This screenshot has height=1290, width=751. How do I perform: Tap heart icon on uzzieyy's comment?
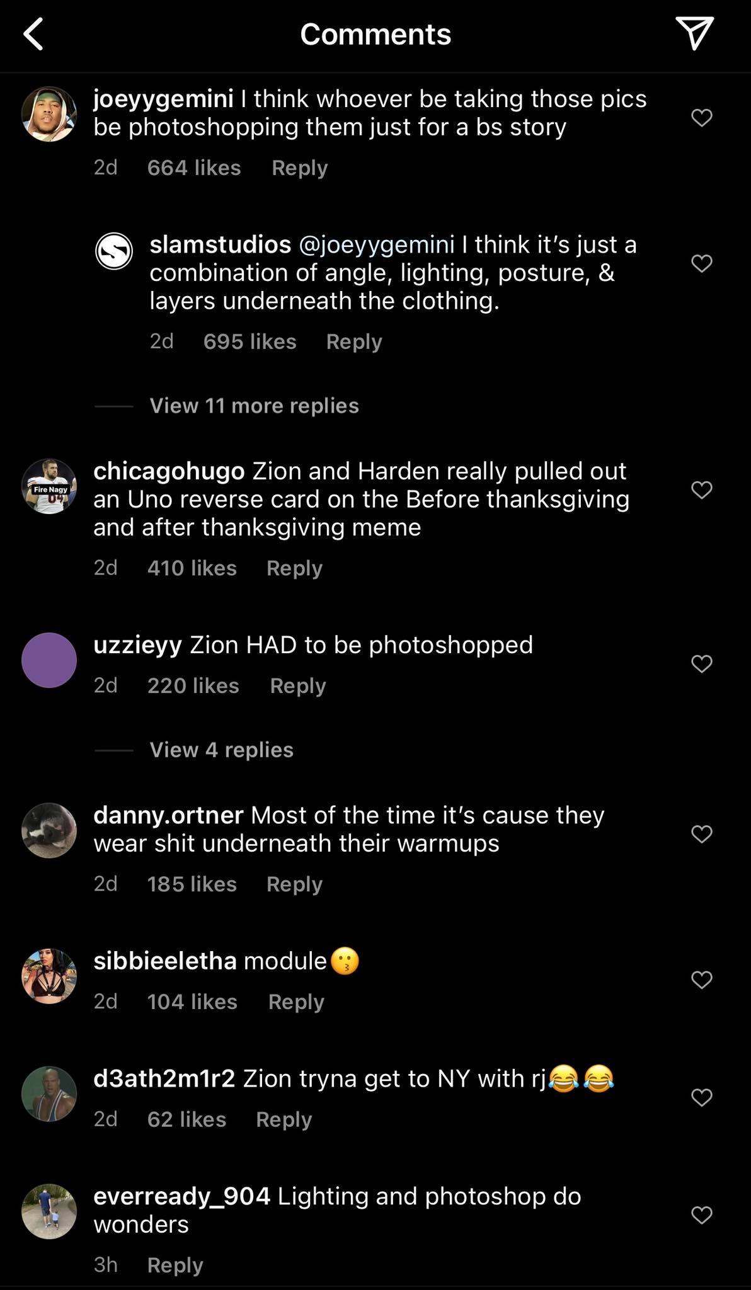(701, 664)
